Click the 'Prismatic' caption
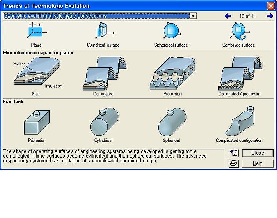 [36, 140]
